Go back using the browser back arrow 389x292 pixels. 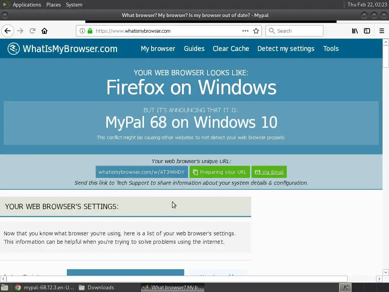click(x=8, y=31)
